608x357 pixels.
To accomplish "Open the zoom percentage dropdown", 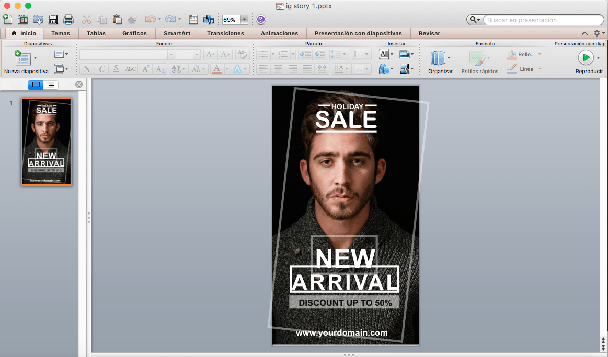I will (244, 20).
